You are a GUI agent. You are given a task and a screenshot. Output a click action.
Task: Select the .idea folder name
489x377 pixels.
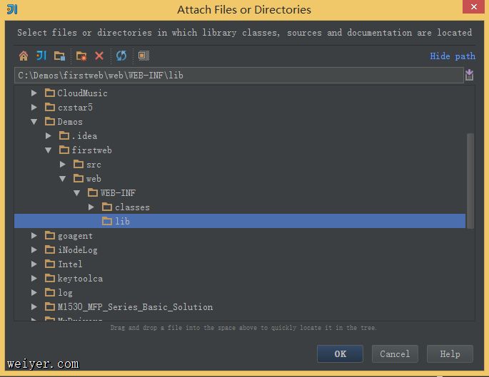tap(84, 136)
